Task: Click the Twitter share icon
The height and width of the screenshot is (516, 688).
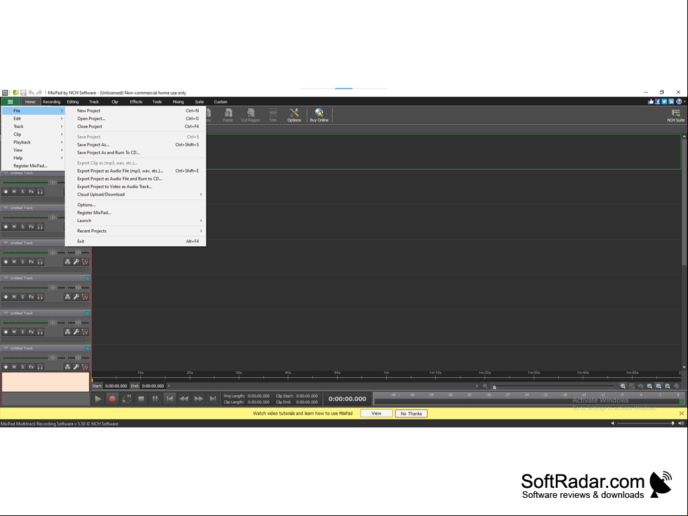Action: pos(665,102)
